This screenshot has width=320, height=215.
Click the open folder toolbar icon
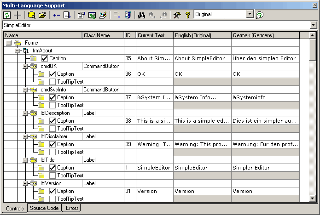[42, 15]
